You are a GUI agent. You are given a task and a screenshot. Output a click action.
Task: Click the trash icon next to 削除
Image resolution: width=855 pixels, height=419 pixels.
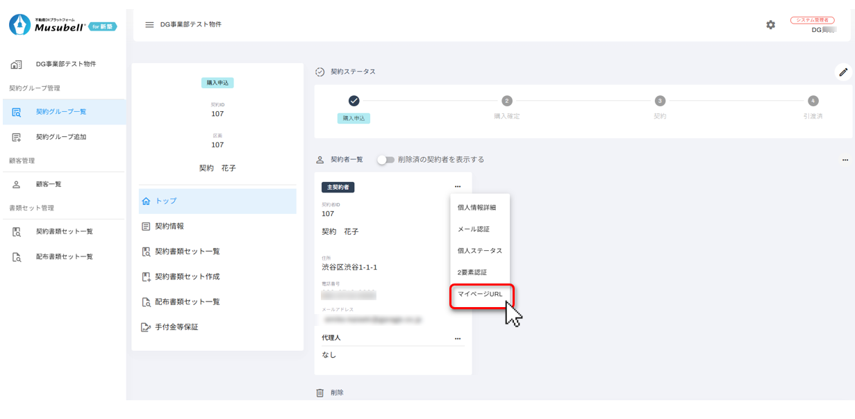(x=320, y=393)
